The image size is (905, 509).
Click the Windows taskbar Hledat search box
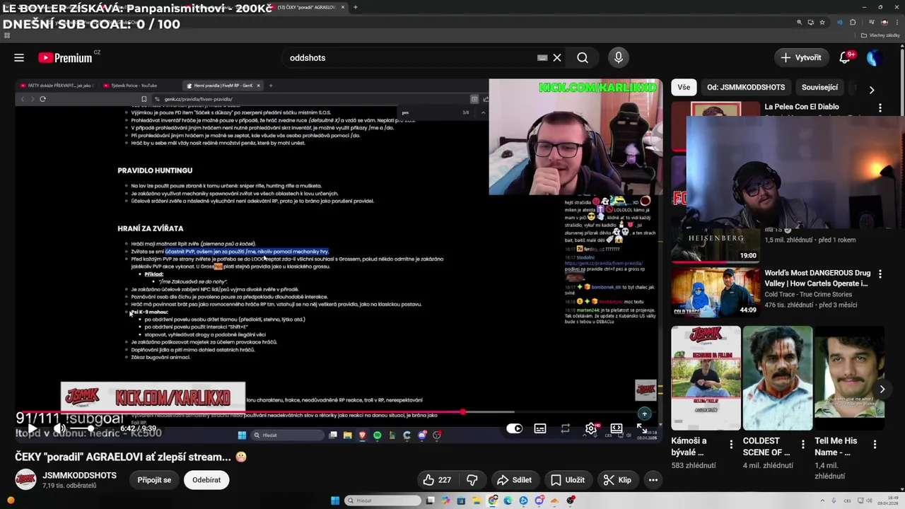[x=383, y=501]
